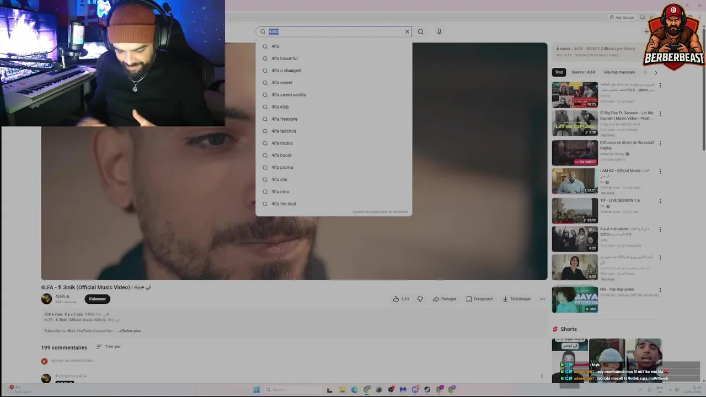The image size is (706, 397).
Task: Choose suggestion 4lfa promo
Action: tap(334, 168)
